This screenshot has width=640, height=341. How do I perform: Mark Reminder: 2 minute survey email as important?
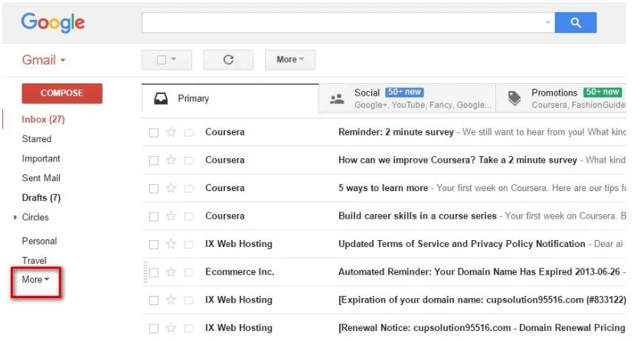[189, 132]
